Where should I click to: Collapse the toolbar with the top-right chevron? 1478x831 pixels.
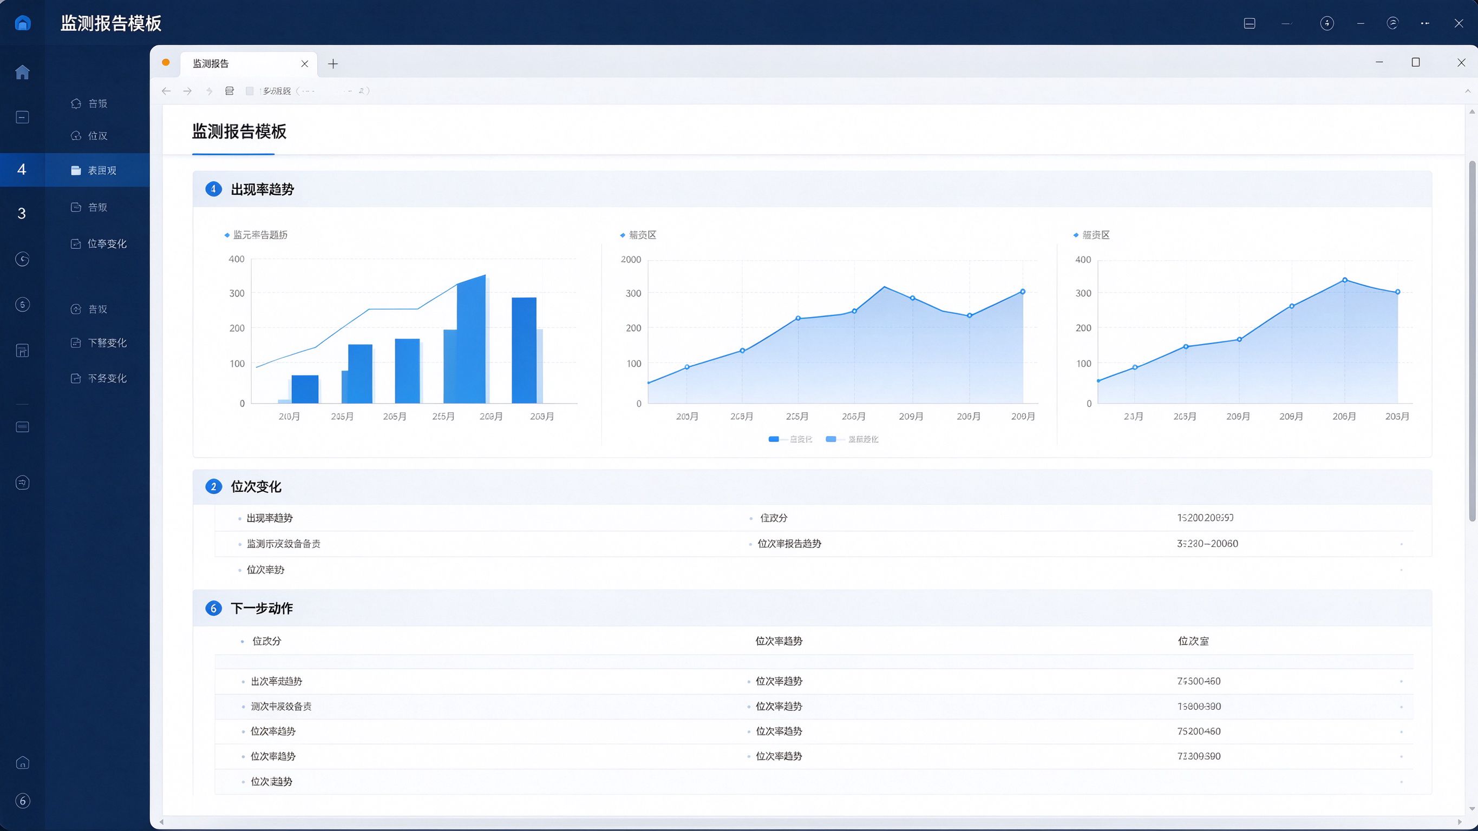[x=1468, y=90]
